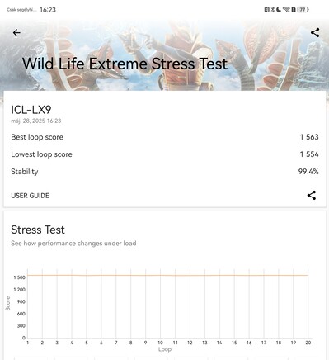The image size is (329, 360).
Task: Go back using the arrow icon
Action: pyautogui.click(x=16, y=33)
